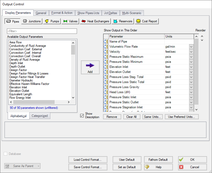The width and height of the screenshot is (212, 173).
Task: Select the Pumps parameter button
Action: point(52,21)
